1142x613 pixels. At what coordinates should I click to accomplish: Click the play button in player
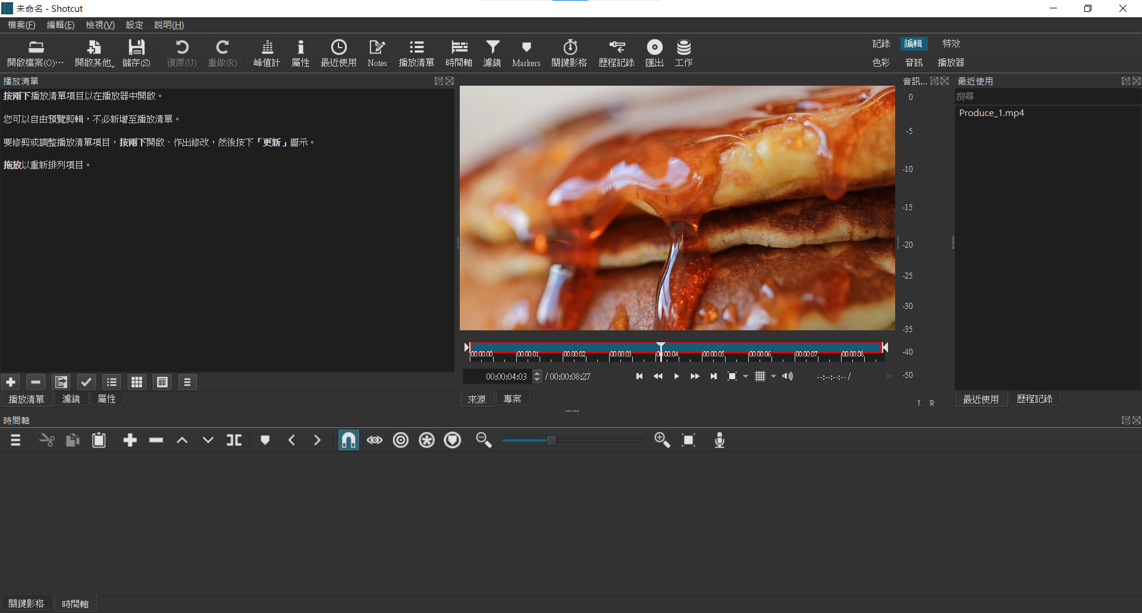[676, 376]
